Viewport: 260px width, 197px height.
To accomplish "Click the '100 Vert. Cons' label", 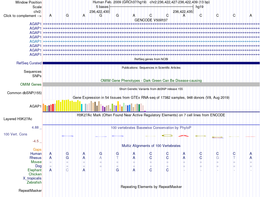I will 15,134.
